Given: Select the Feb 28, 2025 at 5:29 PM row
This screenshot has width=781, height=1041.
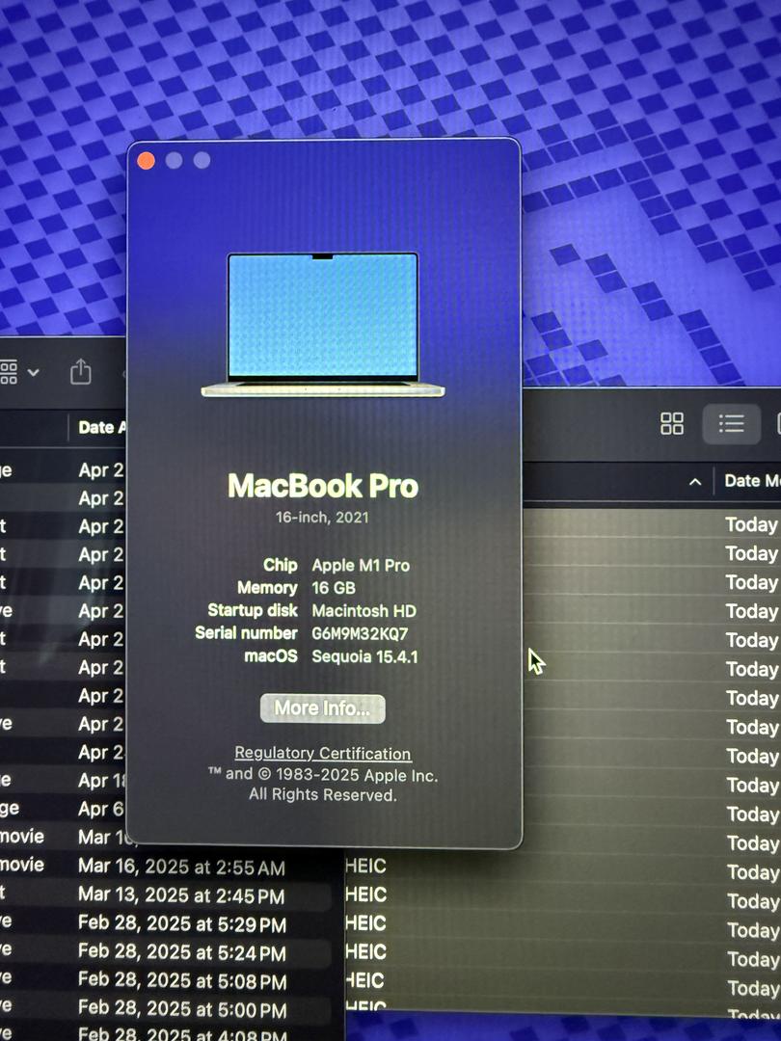Looking at the screenshot, I should click(x=166, y=923).
